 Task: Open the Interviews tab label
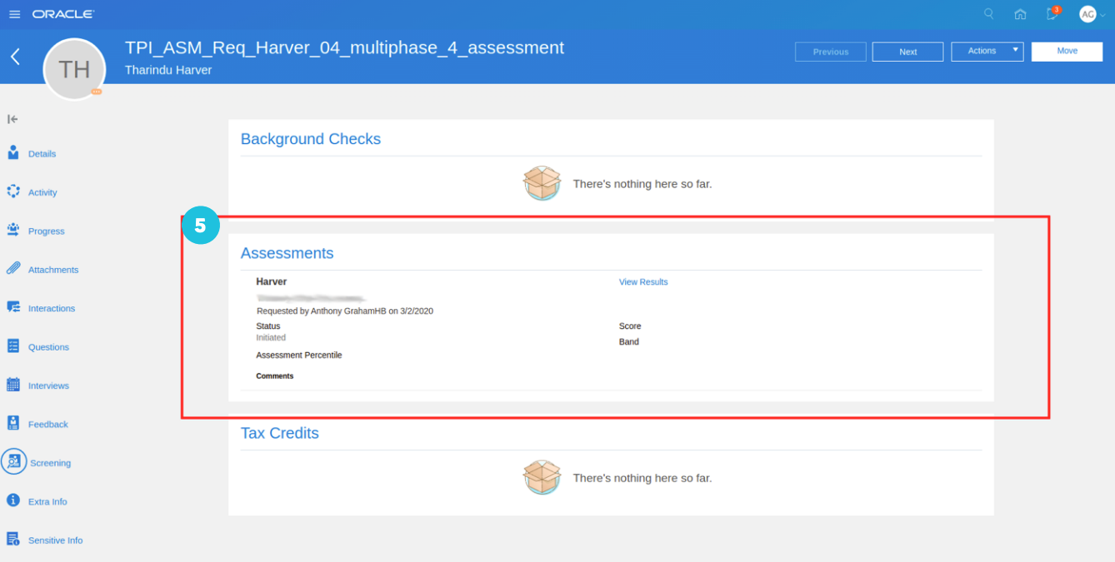(48, 385)
